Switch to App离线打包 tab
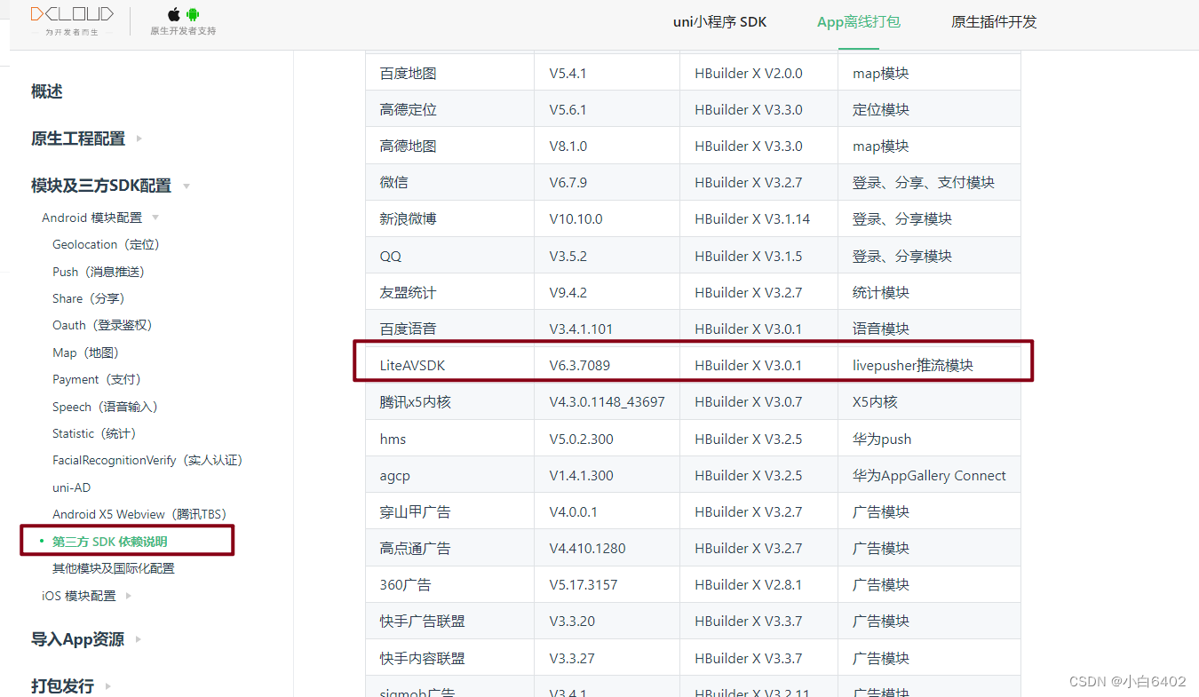The width and height of the screenshot is (1199, 697). click(859, 22)
